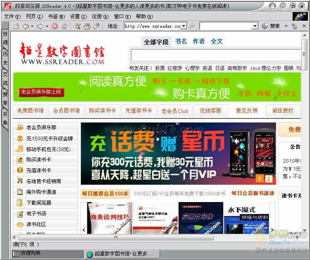
Task: Click the 电子书店 icon
Action: point(20,214)
